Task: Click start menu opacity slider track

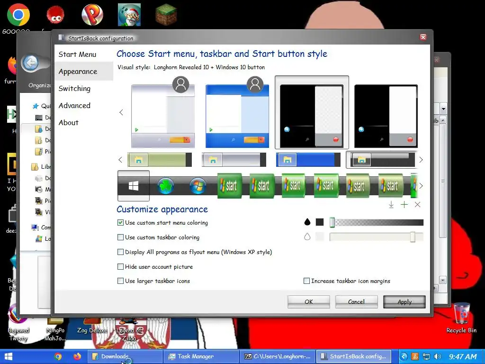Action: pos(377,222)
